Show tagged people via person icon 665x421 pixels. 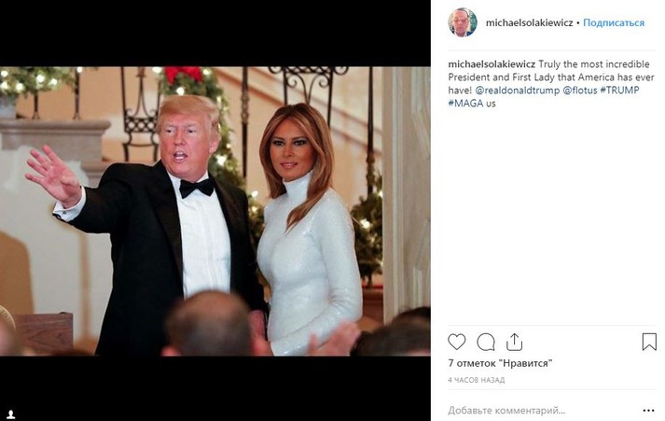pos(11,412)
